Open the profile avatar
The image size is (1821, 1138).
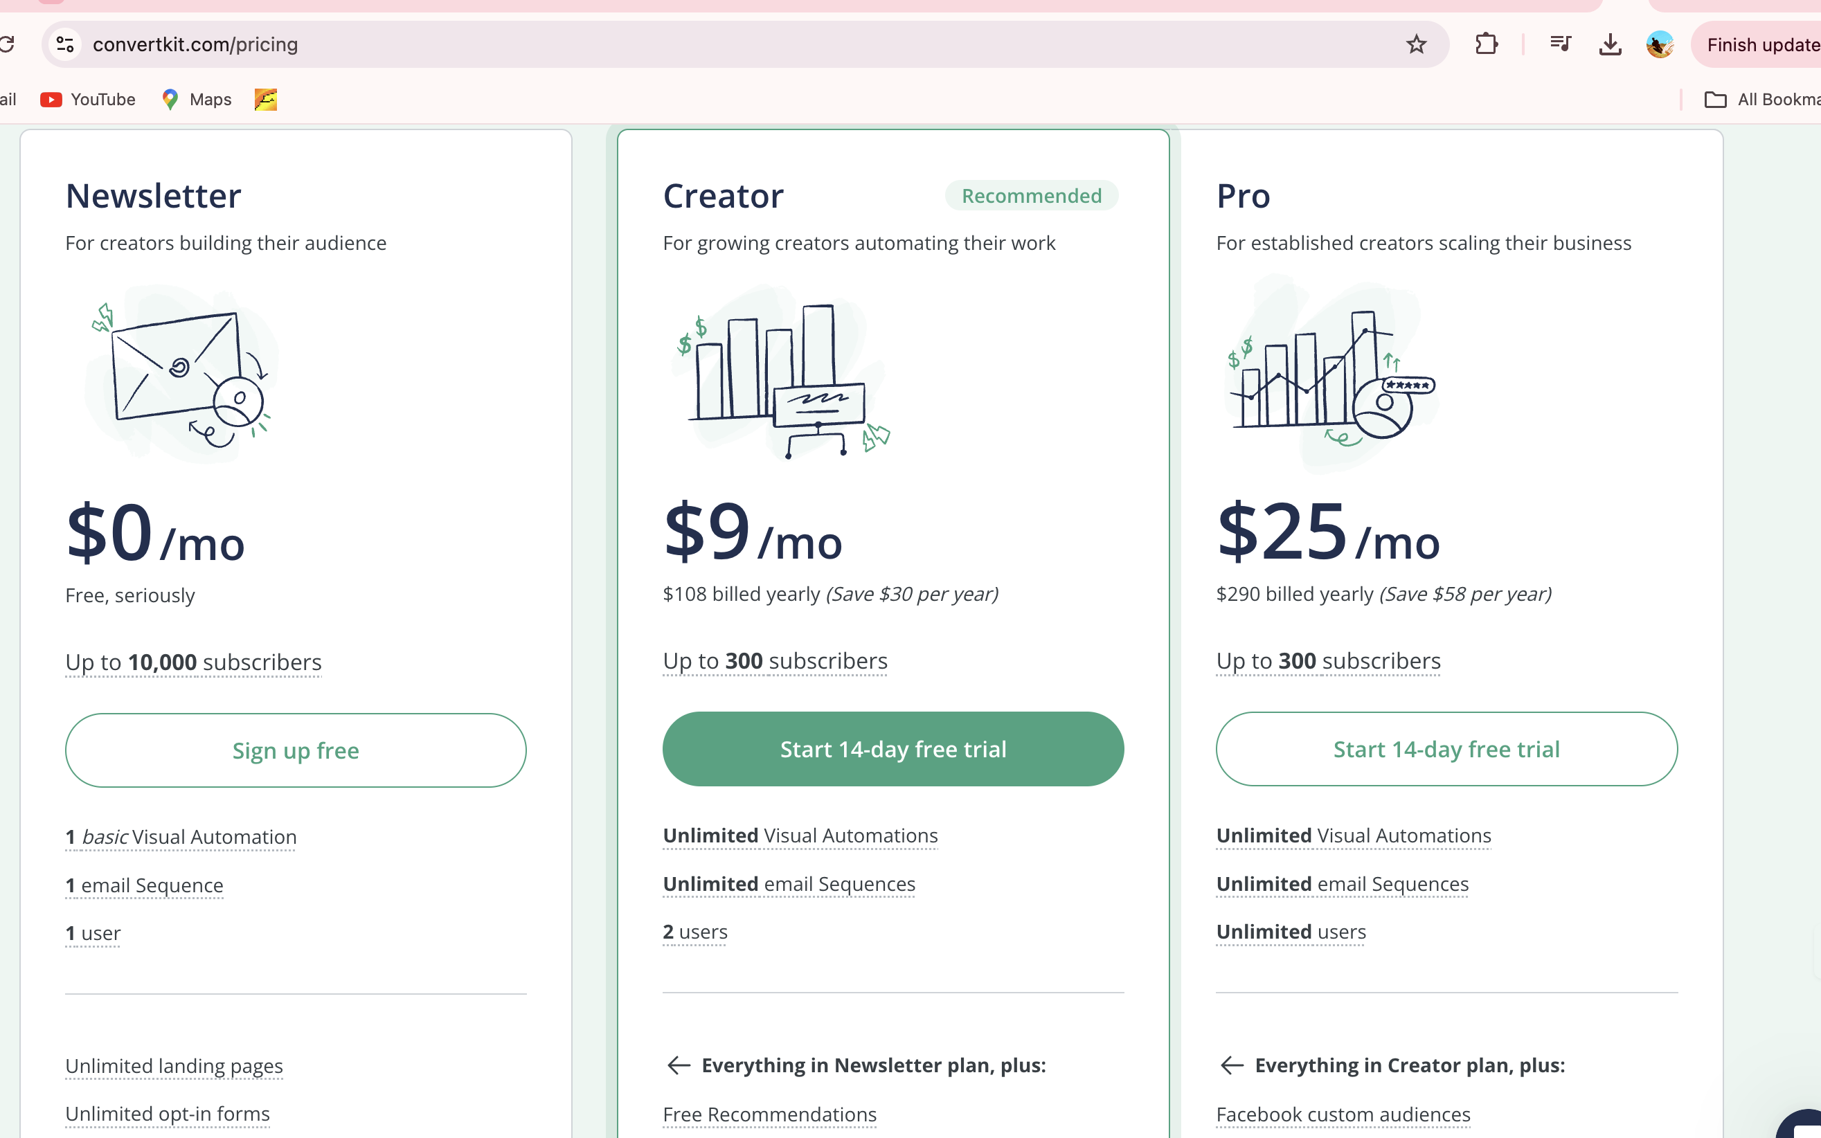click(x=1660, y=44)
